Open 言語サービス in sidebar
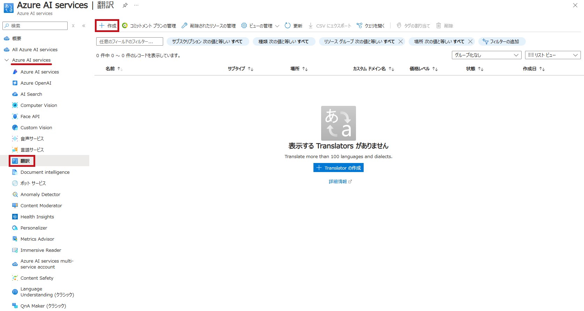The height and width of the screenshot is (311, 584). tap(32, 150)
